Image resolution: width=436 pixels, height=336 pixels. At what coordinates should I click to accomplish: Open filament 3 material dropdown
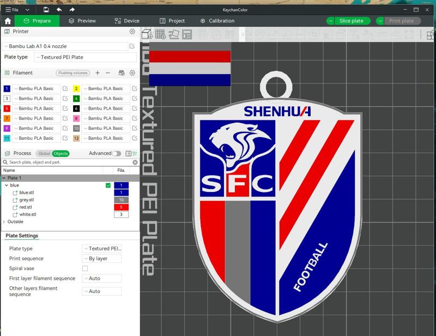pos(36,99)
